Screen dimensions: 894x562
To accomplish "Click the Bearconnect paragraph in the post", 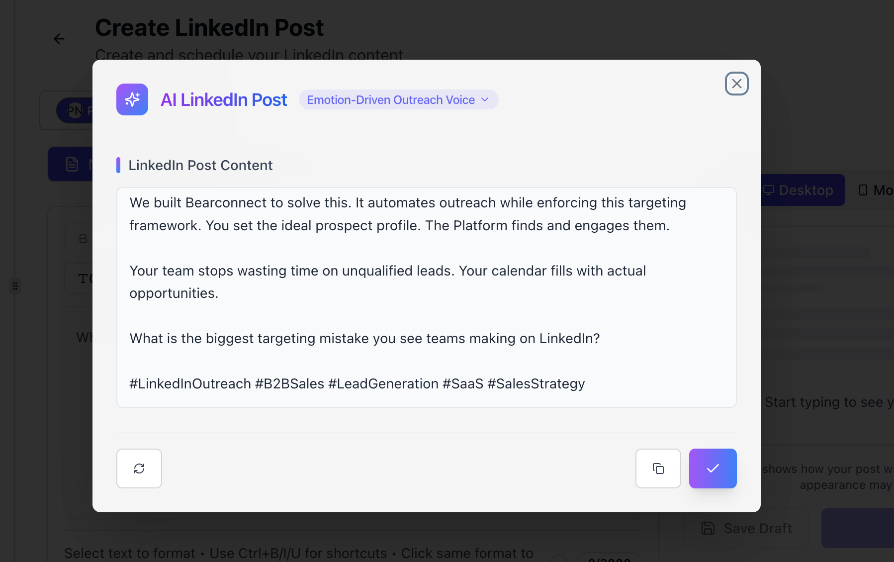I will tap(407, 214).
